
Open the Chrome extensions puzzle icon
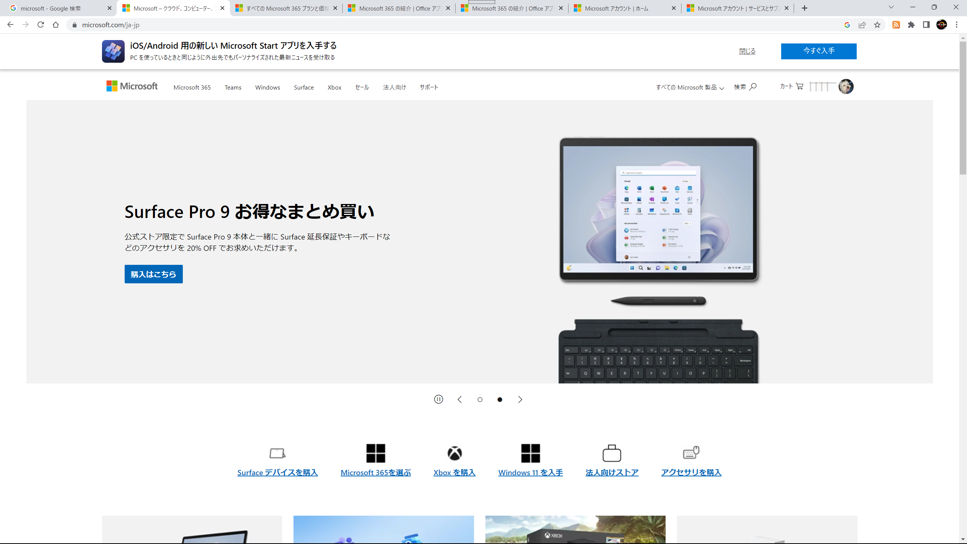911,25
